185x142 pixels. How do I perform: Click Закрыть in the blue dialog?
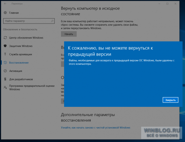pyautogui.click(x=170, y=100)
